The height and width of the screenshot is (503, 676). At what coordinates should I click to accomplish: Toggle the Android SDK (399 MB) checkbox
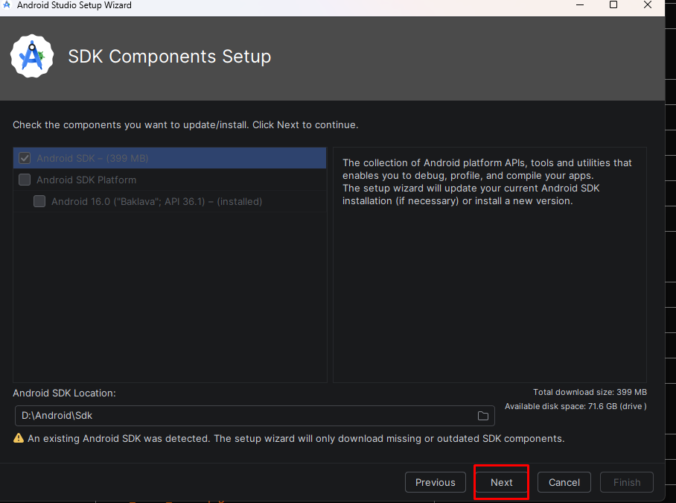[x=25, y=158]
